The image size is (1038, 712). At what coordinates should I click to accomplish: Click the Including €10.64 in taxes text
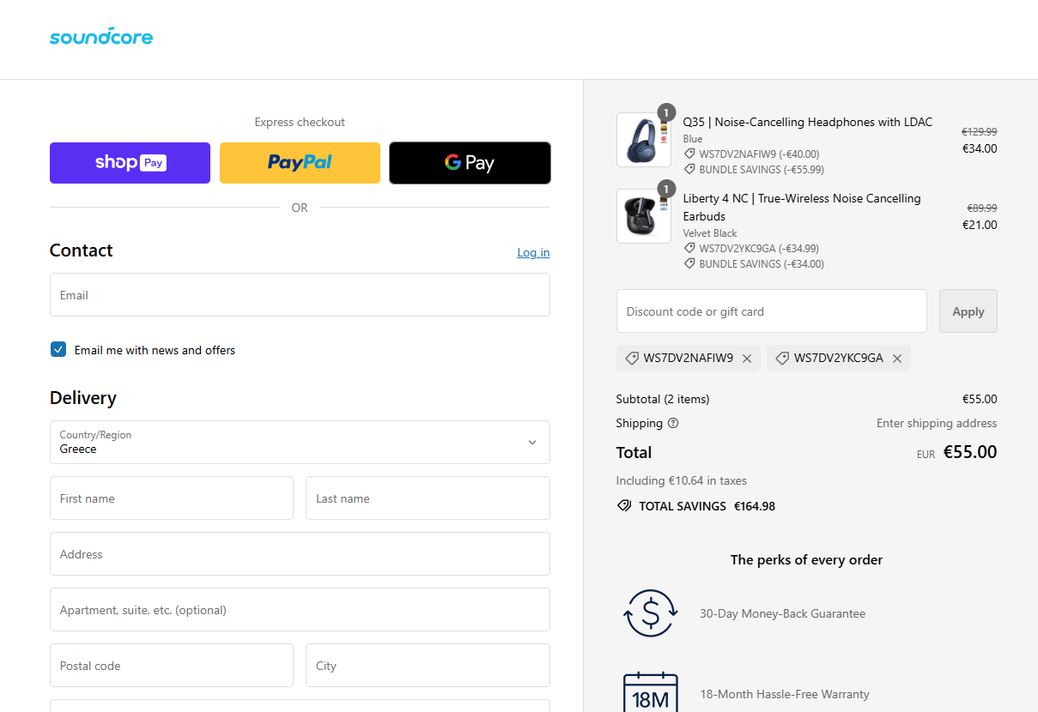point(681,480)
